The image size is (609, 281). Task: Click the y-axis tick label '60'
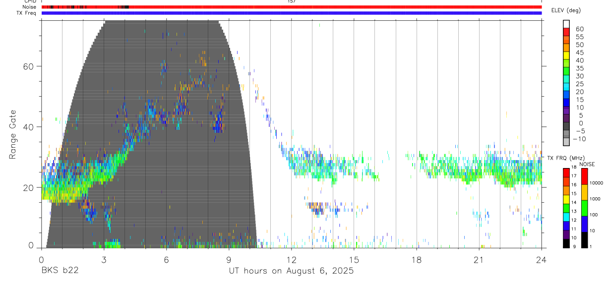[x=28, y=66]
